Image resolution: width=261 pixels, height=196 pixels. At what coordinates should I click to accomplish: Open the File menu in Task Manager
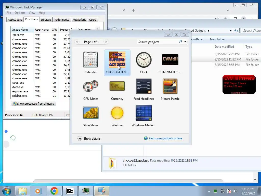[9, 13]
